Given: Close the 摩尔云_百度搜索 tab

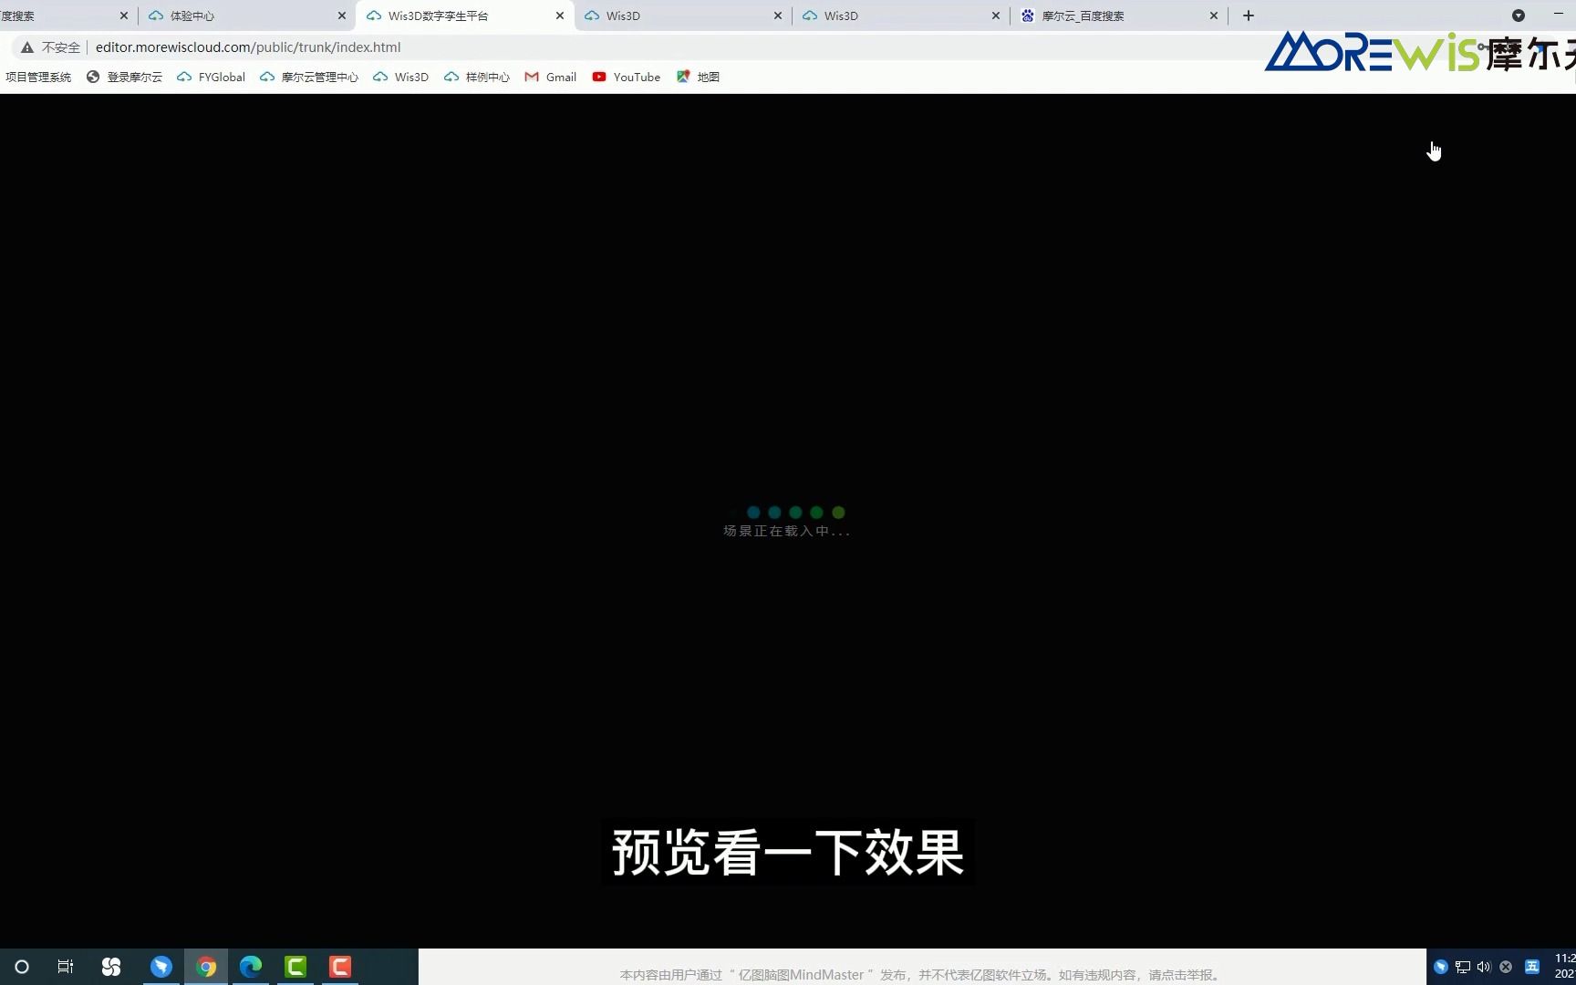Looking at the screenshot, I should click(1214, 16).
